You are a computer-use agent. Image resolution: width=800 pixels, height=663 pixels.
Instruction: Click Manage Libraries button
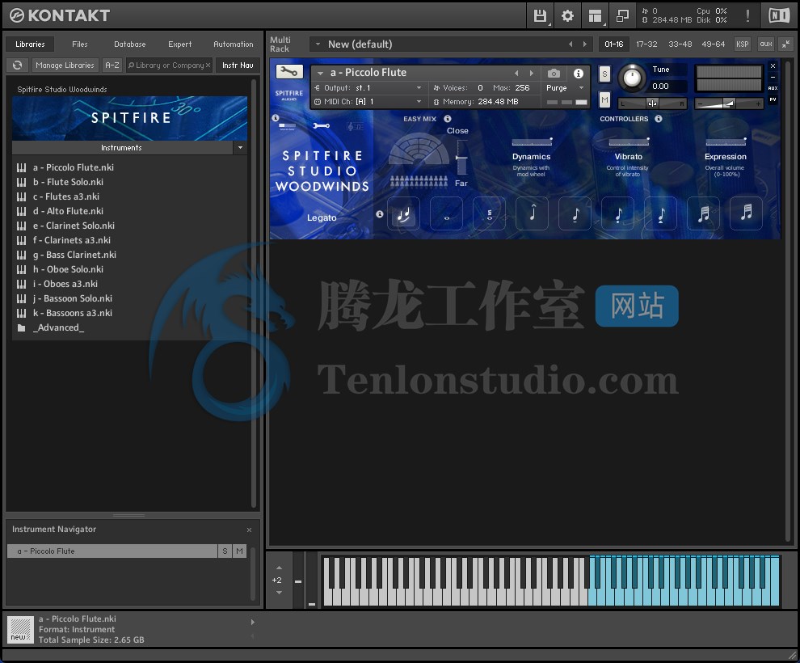pyautogui.click(x=65, y=65)
